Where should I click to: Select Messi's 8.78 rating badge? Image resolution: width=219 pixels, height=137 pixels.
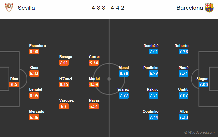point(124,73)
